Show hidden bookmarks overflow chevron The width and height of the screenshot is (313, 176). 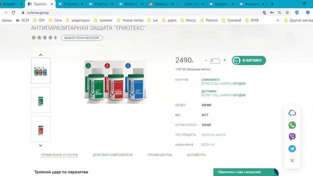click(278, 20)
